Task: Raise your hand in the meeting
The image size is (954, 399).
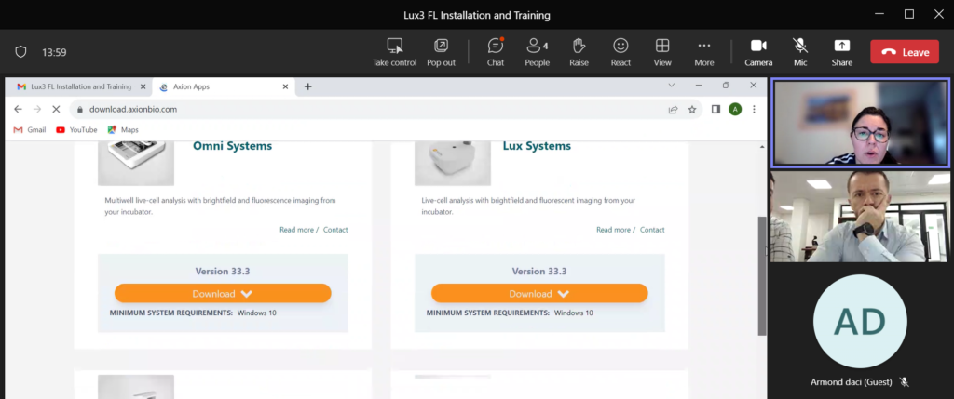Action: click(579, 52)
